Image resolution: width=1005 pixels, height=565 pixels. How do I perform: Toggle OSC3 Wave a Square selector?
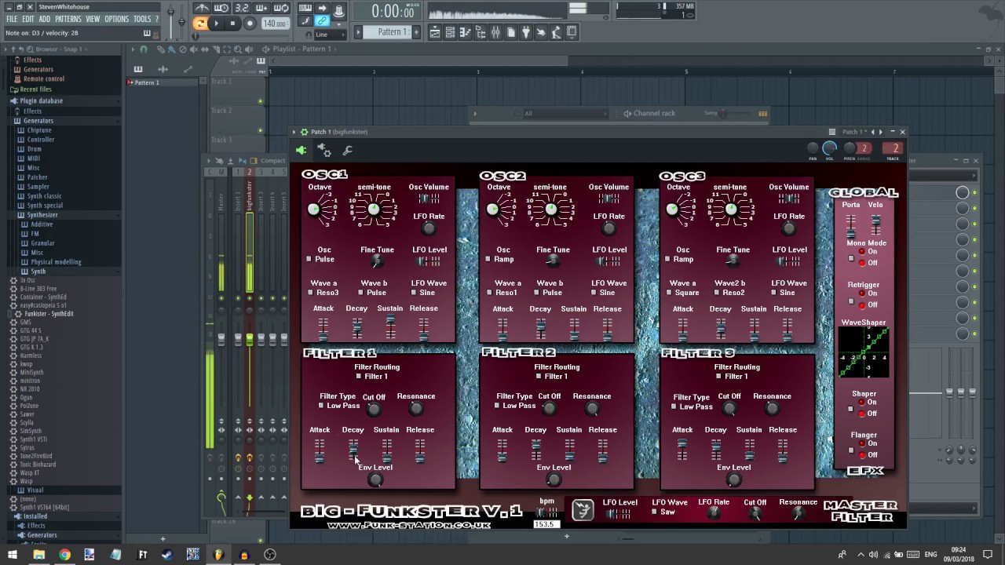669,293
